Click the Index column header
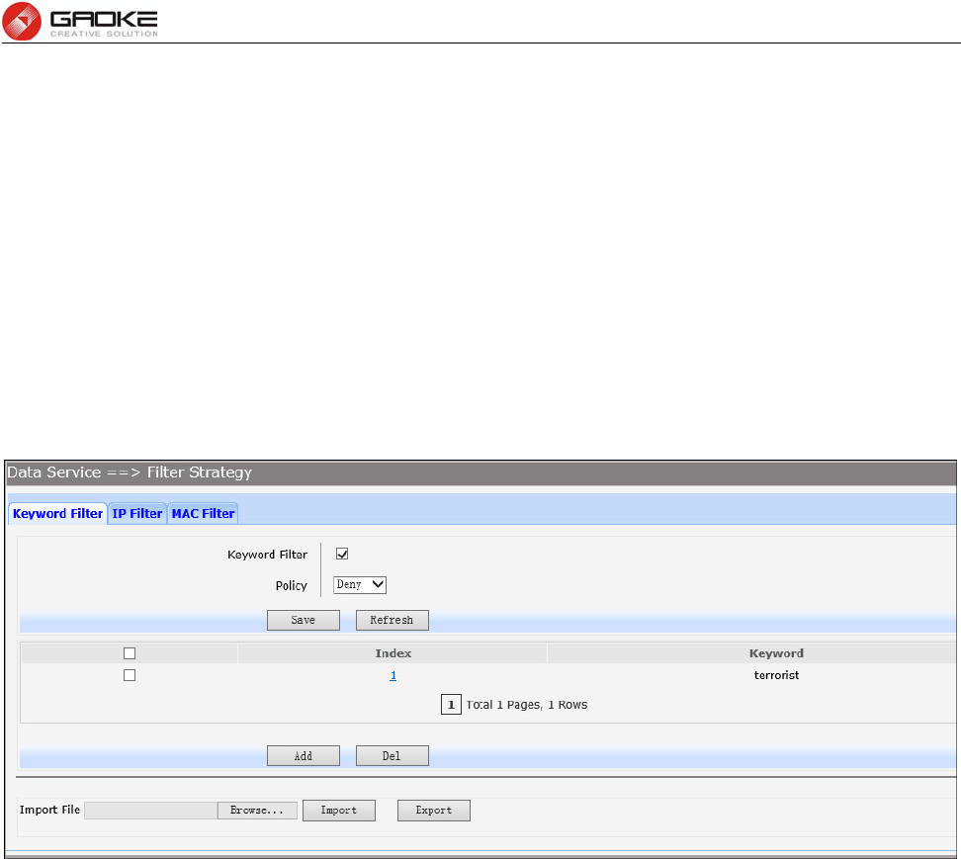 [393, 653]
